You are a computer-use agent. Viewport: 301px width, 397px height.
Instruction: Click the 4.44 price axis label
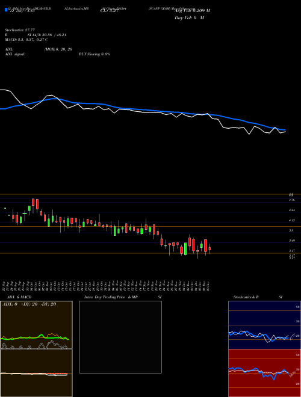(292, 210)
